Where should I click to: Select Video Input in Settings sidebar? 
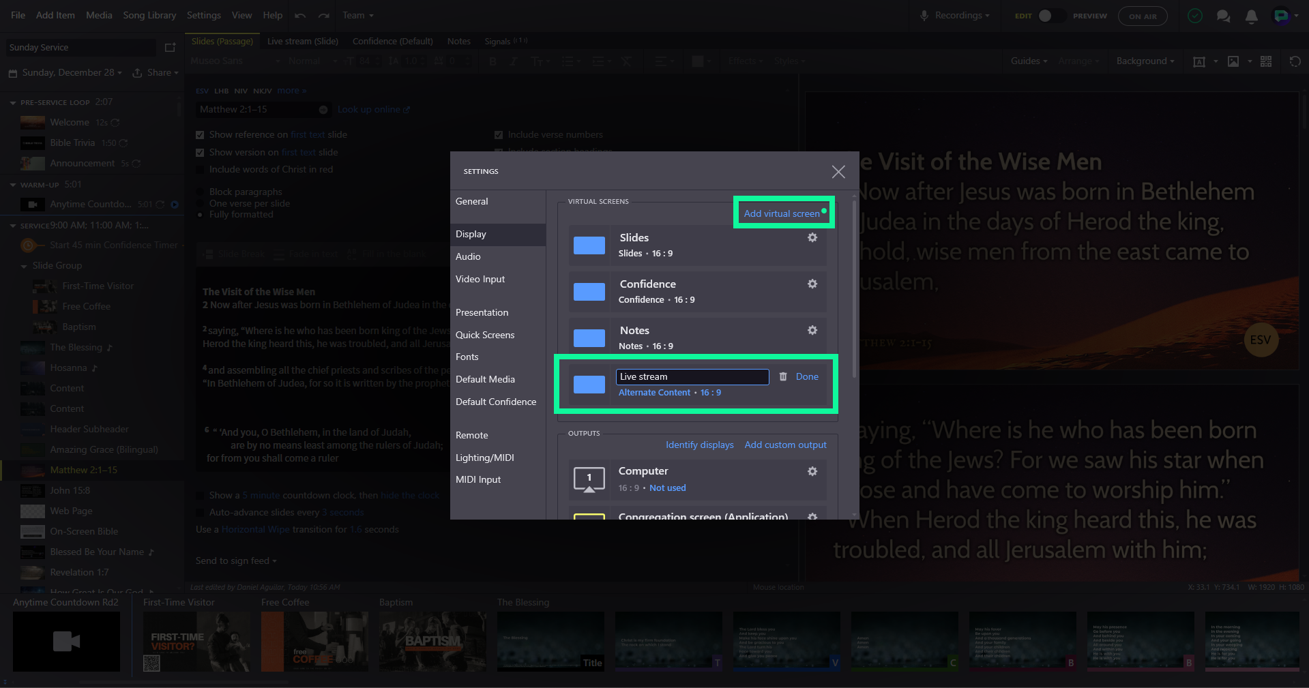point(498,279)
